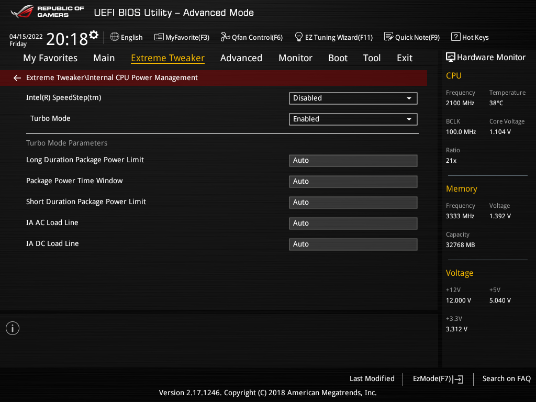Click the MyFavorite list icon
This screenshot has height=402, width=536.
(x=159, y=37)
